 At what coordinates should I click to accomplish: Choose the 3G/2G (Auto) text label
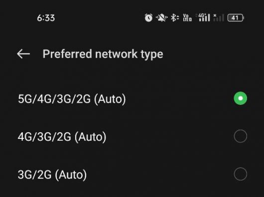pos(52,175)
